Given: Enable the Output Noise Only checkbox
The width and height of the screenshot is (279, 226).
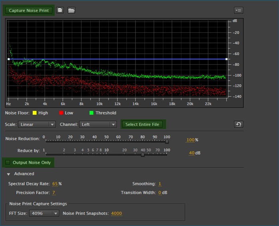Looking at the screenshot, I should 8,163.
